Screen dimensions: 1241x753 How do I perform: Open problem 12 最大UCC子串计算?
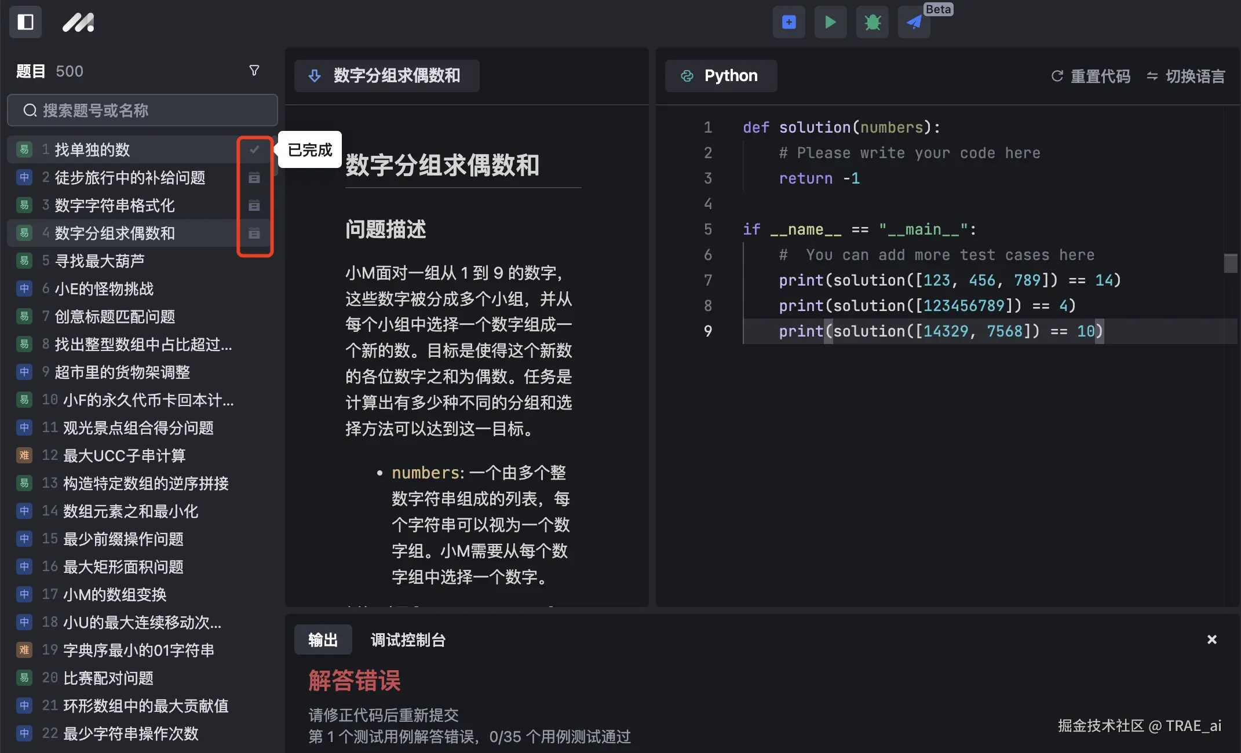[x=124, y=455]
